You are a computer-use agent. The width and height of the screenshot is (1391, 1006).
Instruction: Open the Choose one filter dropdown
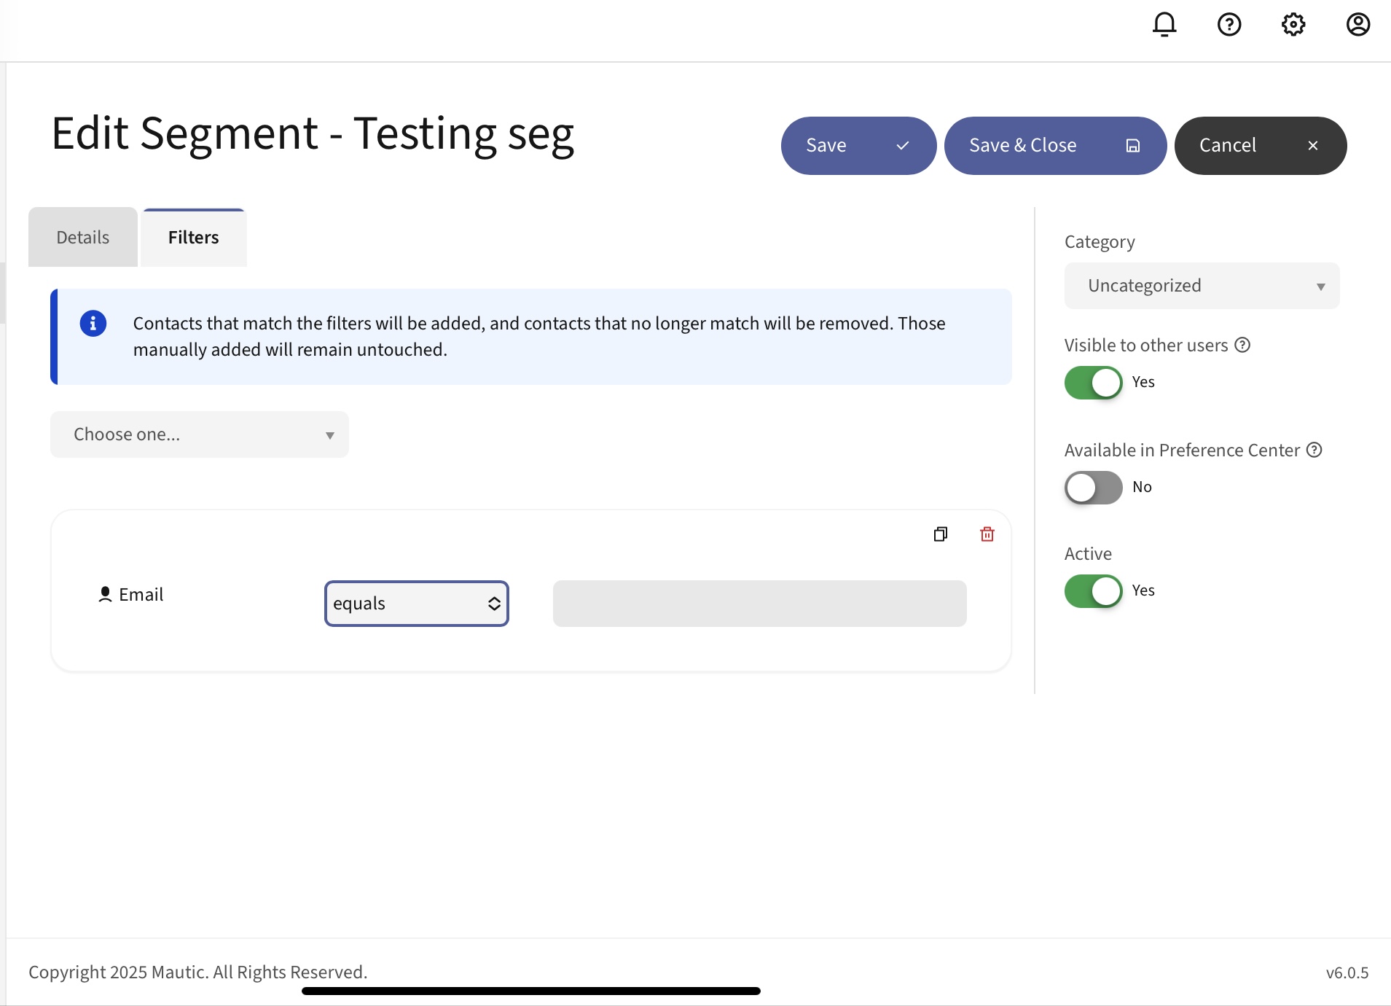pos(199,434)
